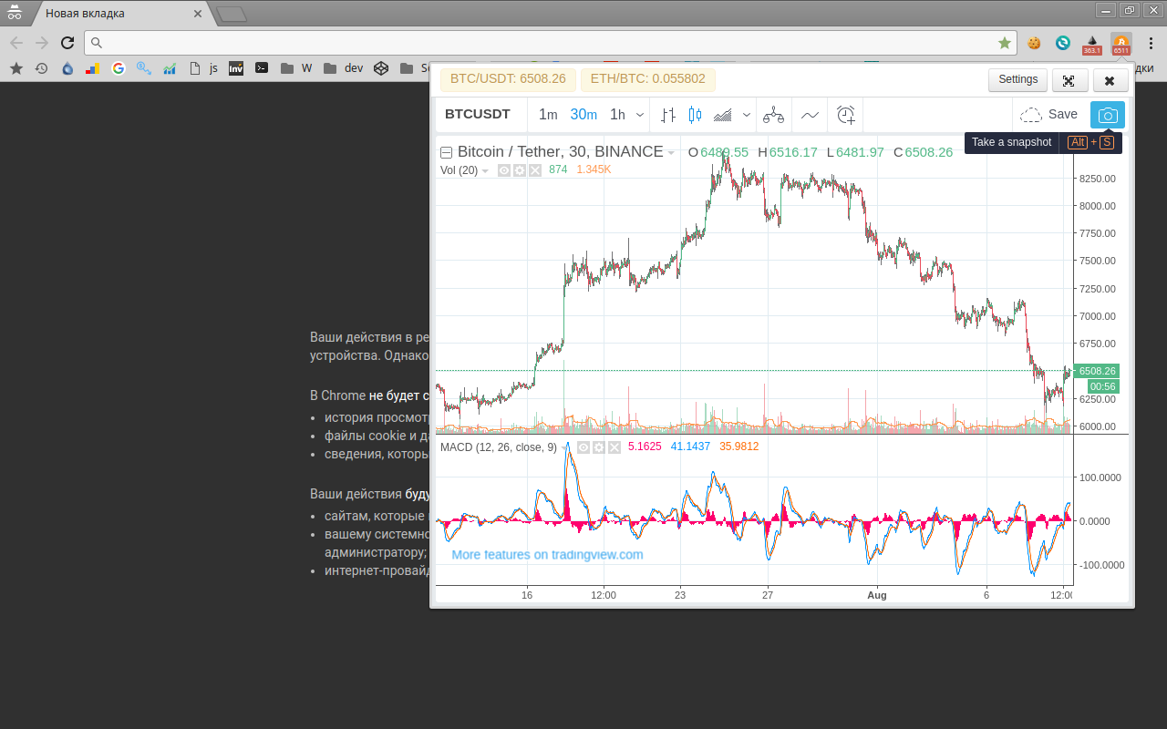Toggle visibility of the Vol indicator eye
Screen dimensions: 1167x729
[x=504, y=170]
